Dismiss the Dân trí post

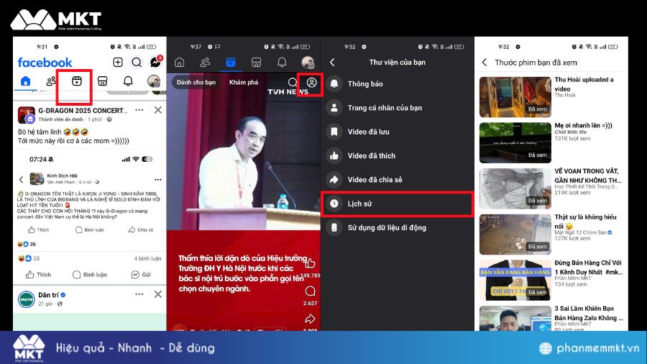(158, 294)
